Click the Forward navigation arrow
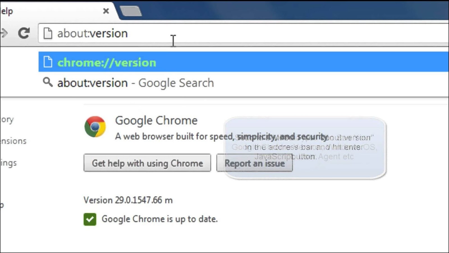This screenshot has height=253, width=449. [x=4, y=33]
